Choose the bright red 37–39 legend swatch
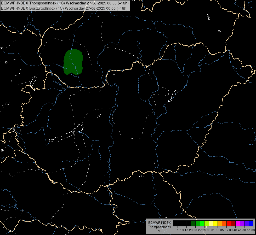The height and width of the screenshot is (235, 256). (x=229, y=223)
